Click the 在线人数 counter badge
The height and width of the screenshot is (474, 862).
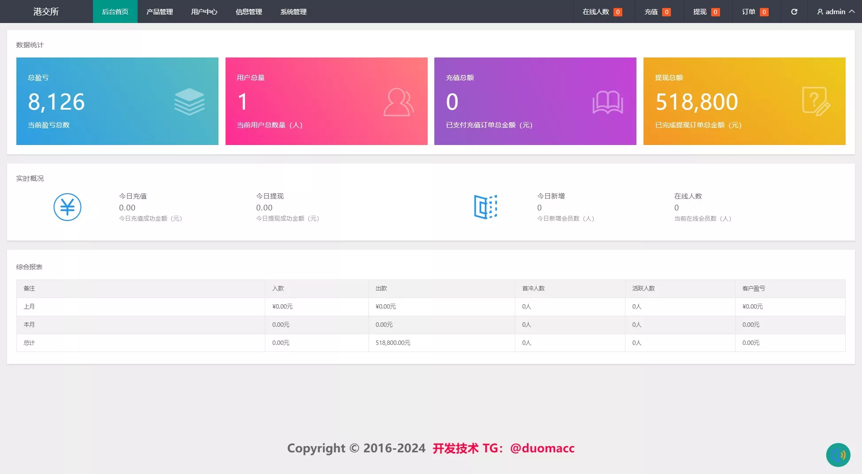click(x=618, y=12)
